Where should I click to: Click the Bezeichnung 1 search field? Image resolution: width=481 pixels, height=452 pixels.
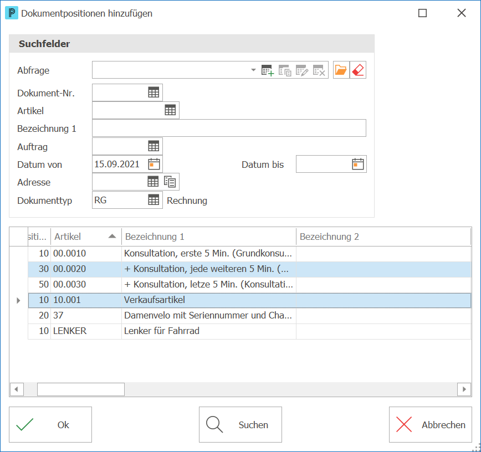[x=229, y=128]
